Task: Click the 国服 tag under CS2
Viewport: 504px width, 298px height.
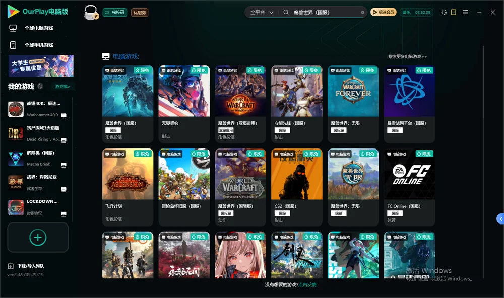Action: tap(282, 213)
